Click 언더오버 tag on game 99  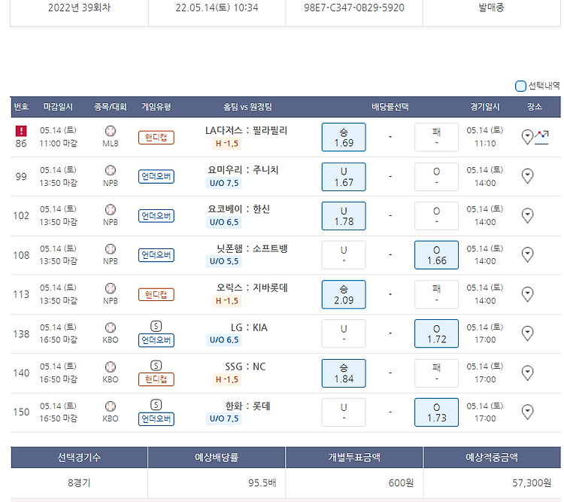click(x=156, y=176)
